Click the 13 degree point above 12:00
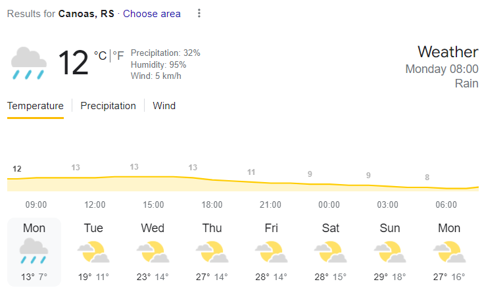The width and height of the screenshot is (482, 288). (76, 168)
